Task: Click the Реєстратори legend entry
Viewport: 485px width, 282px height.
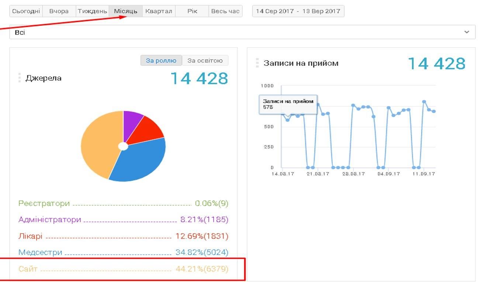Action: click(x=44, y=204)
